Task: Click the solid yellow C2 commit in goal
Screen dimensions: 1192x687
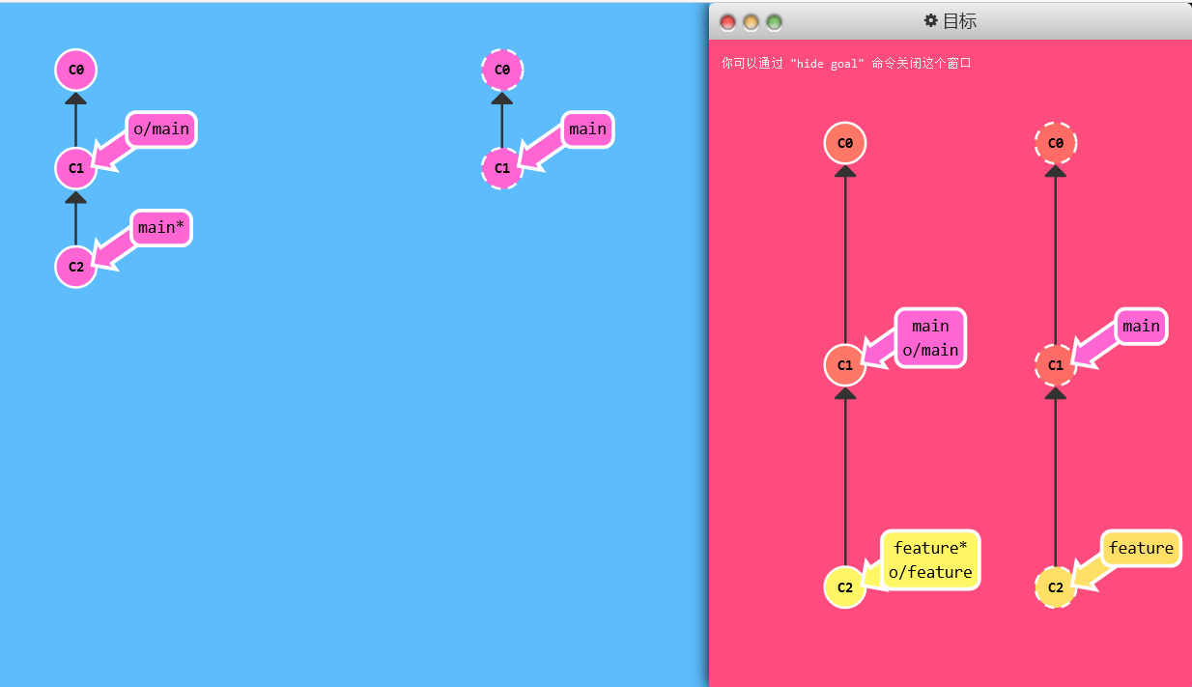Action: 844,587
